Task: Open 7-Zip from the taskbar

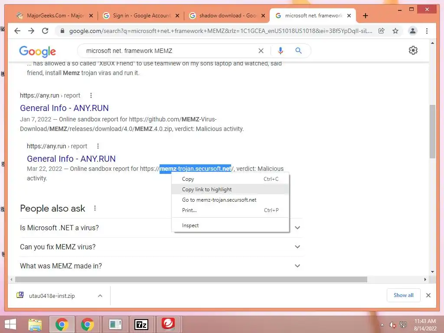Action: [x=141, y=324]
